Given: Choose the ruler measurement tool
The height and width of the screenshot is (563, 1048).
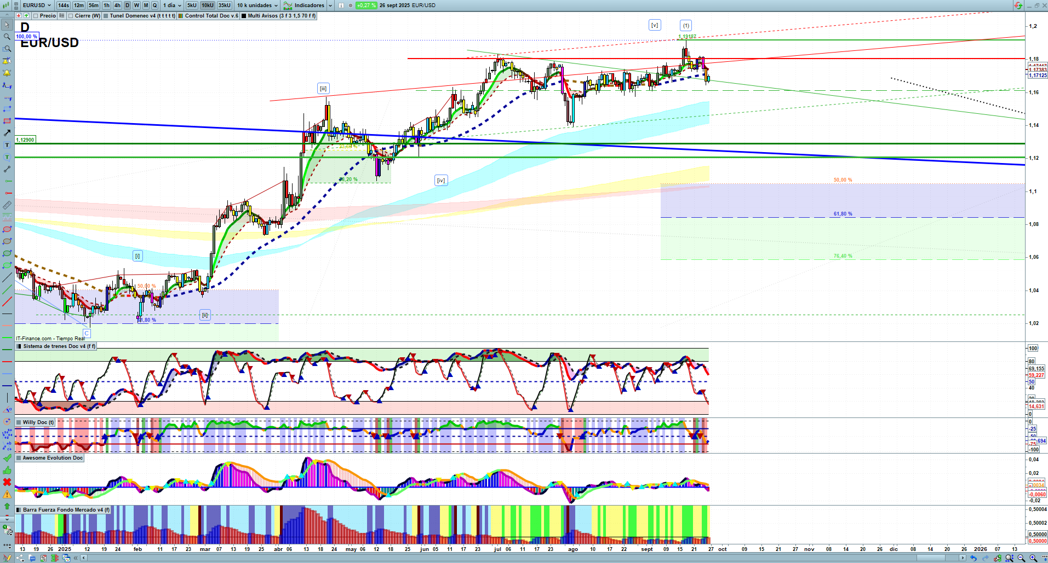Looking at the screenshot, I should pyautogui.click(x=7, y=205).
